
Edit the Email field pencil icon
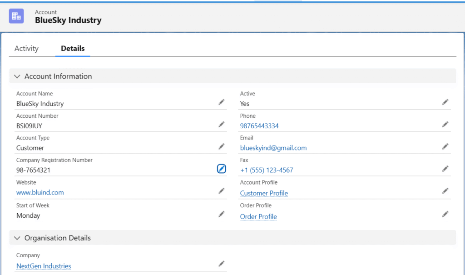click(445, 146)
